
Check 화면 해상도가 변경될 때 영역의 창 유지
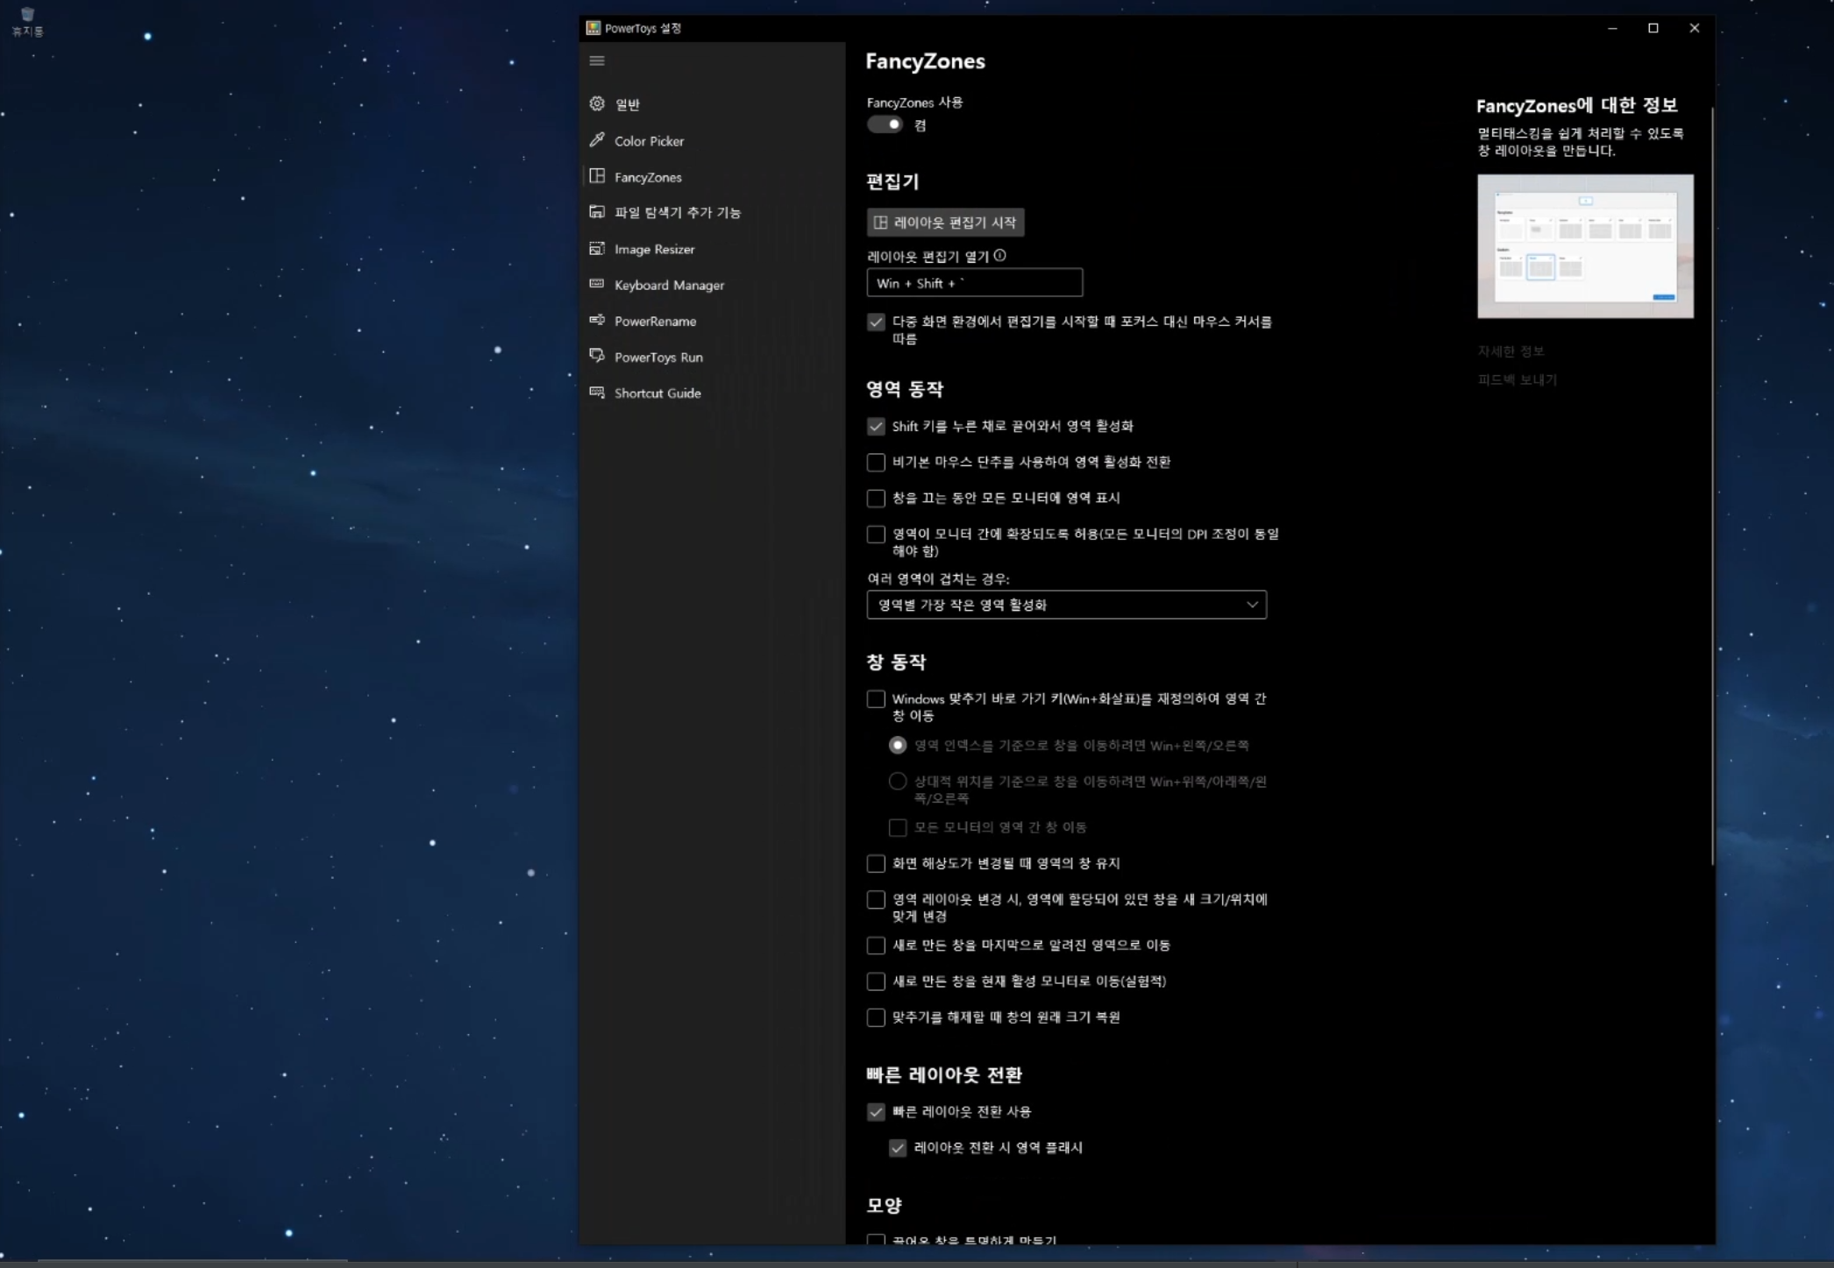[x=876, y=863]
